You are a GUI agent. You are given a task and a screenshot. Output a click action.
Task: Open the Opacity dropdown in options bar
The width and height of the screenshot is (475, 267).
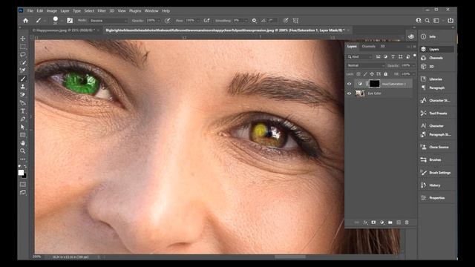159,21
